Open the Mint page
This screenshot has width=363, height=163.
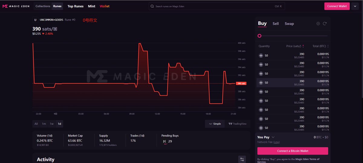pos(92,6)
